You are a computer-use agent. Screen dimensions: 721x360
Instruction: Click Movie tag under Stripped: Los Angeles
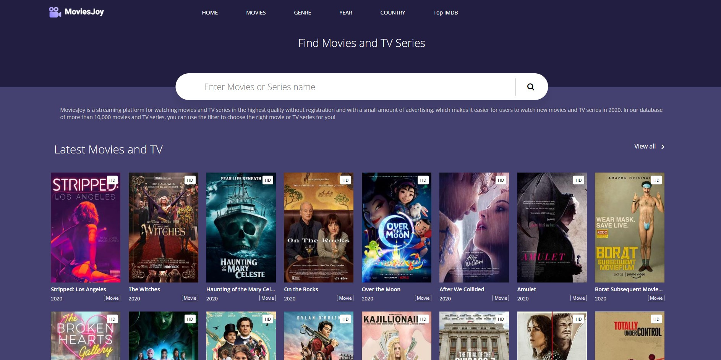(112, 298)
